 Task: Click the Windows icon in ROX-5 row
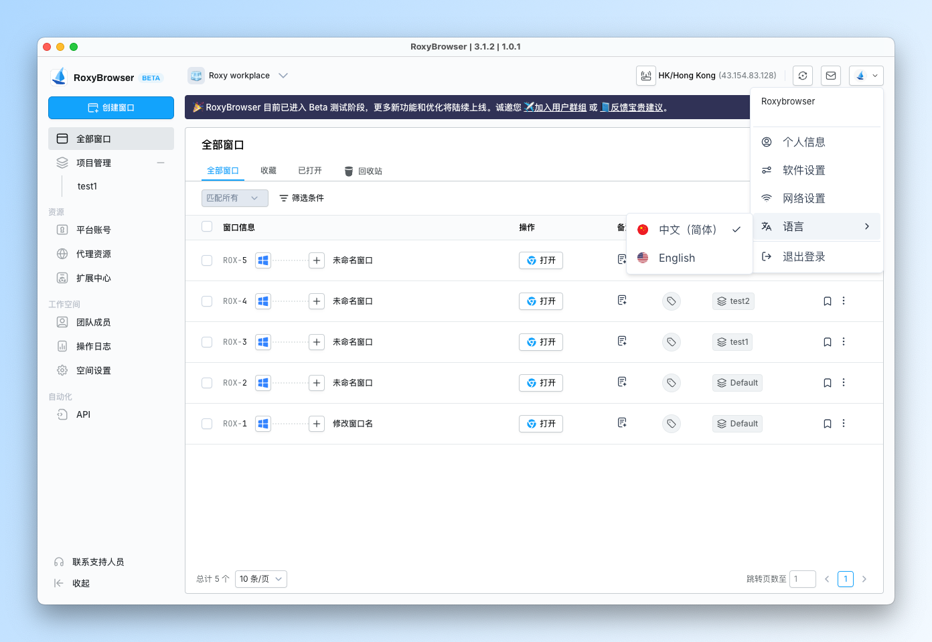(263, 260)
